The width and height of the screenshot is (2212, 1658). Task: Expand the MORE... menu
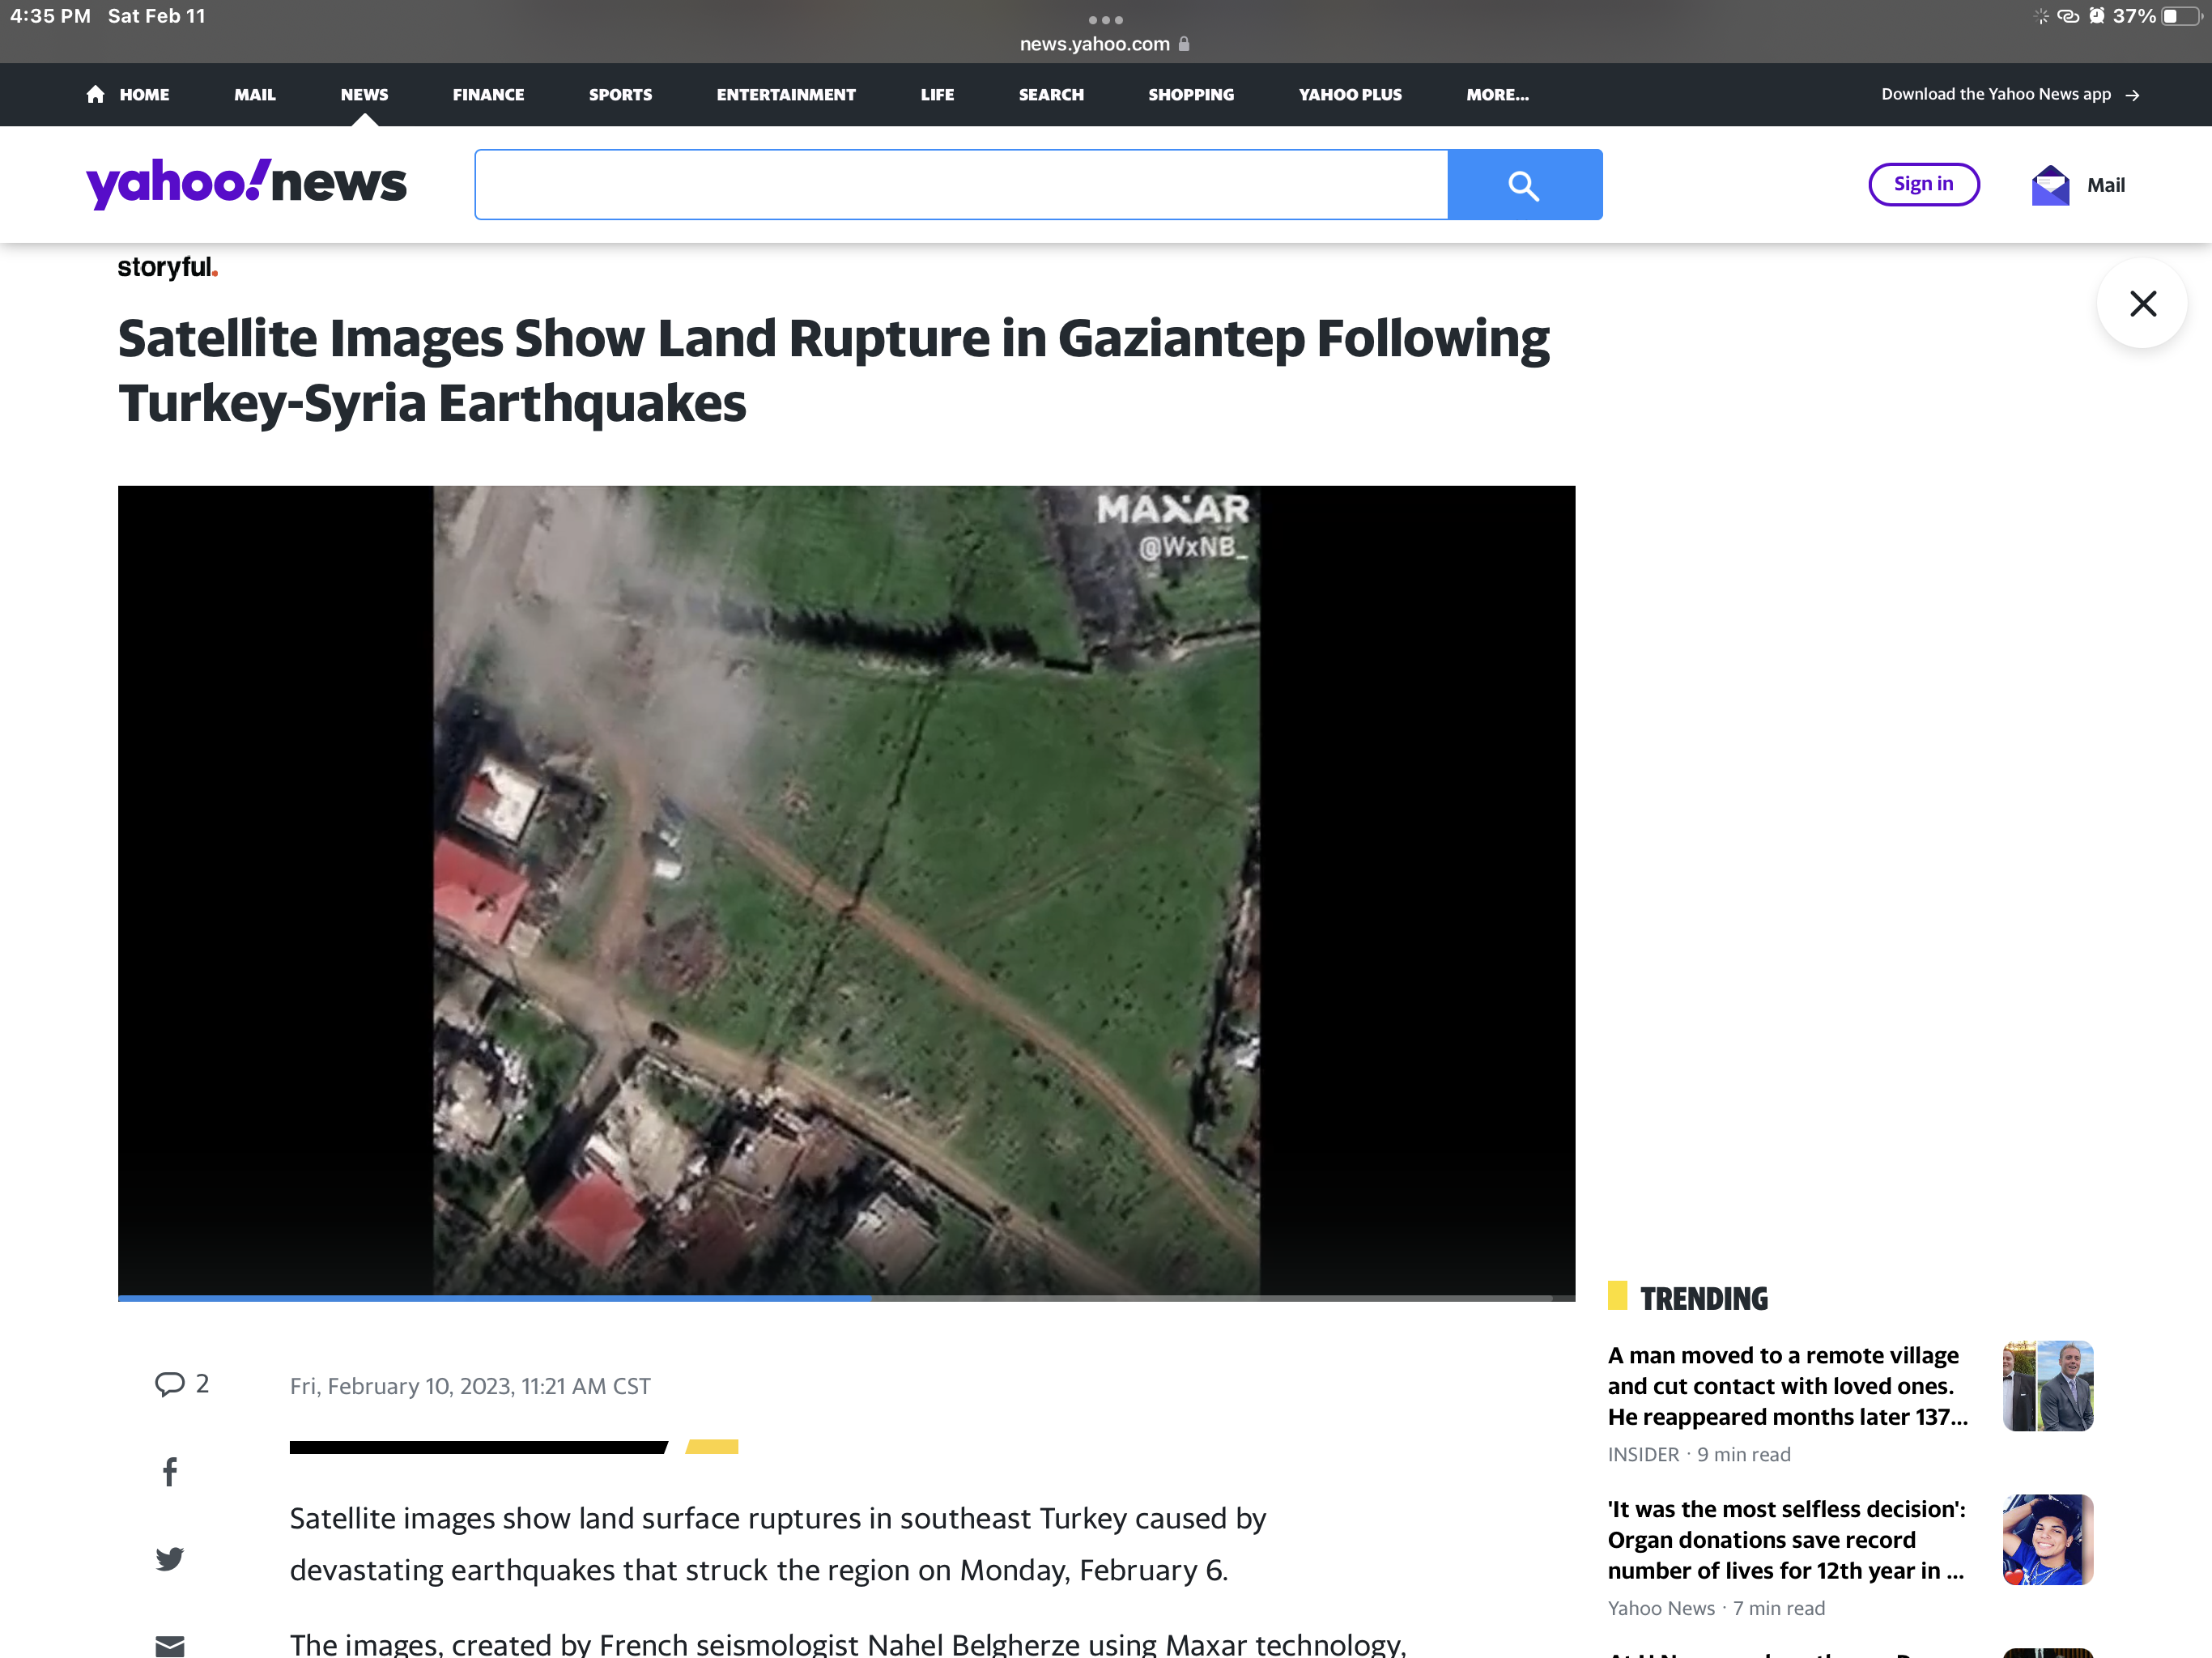pyautogui.click(x=1497, y=94)
